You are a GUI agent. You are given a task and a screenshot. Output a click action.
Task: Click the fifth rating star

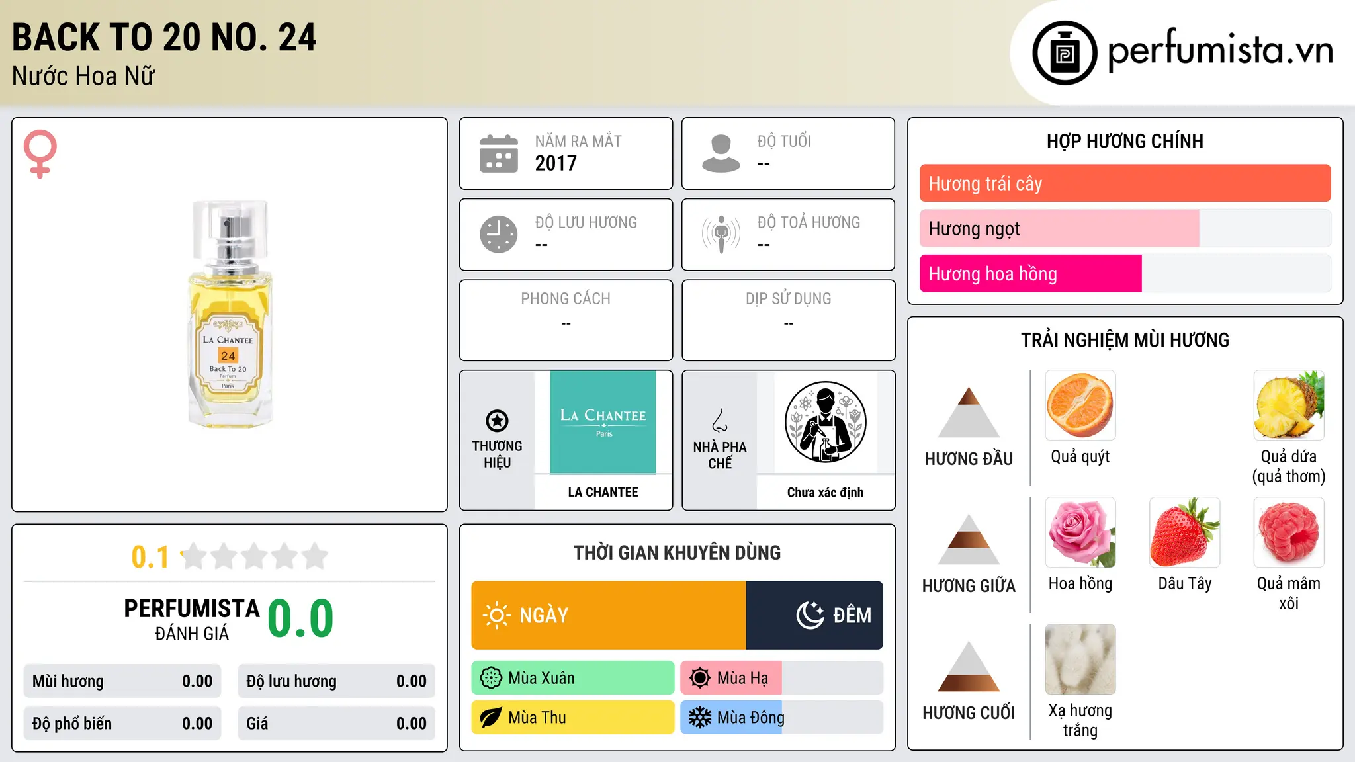[314, 556]
